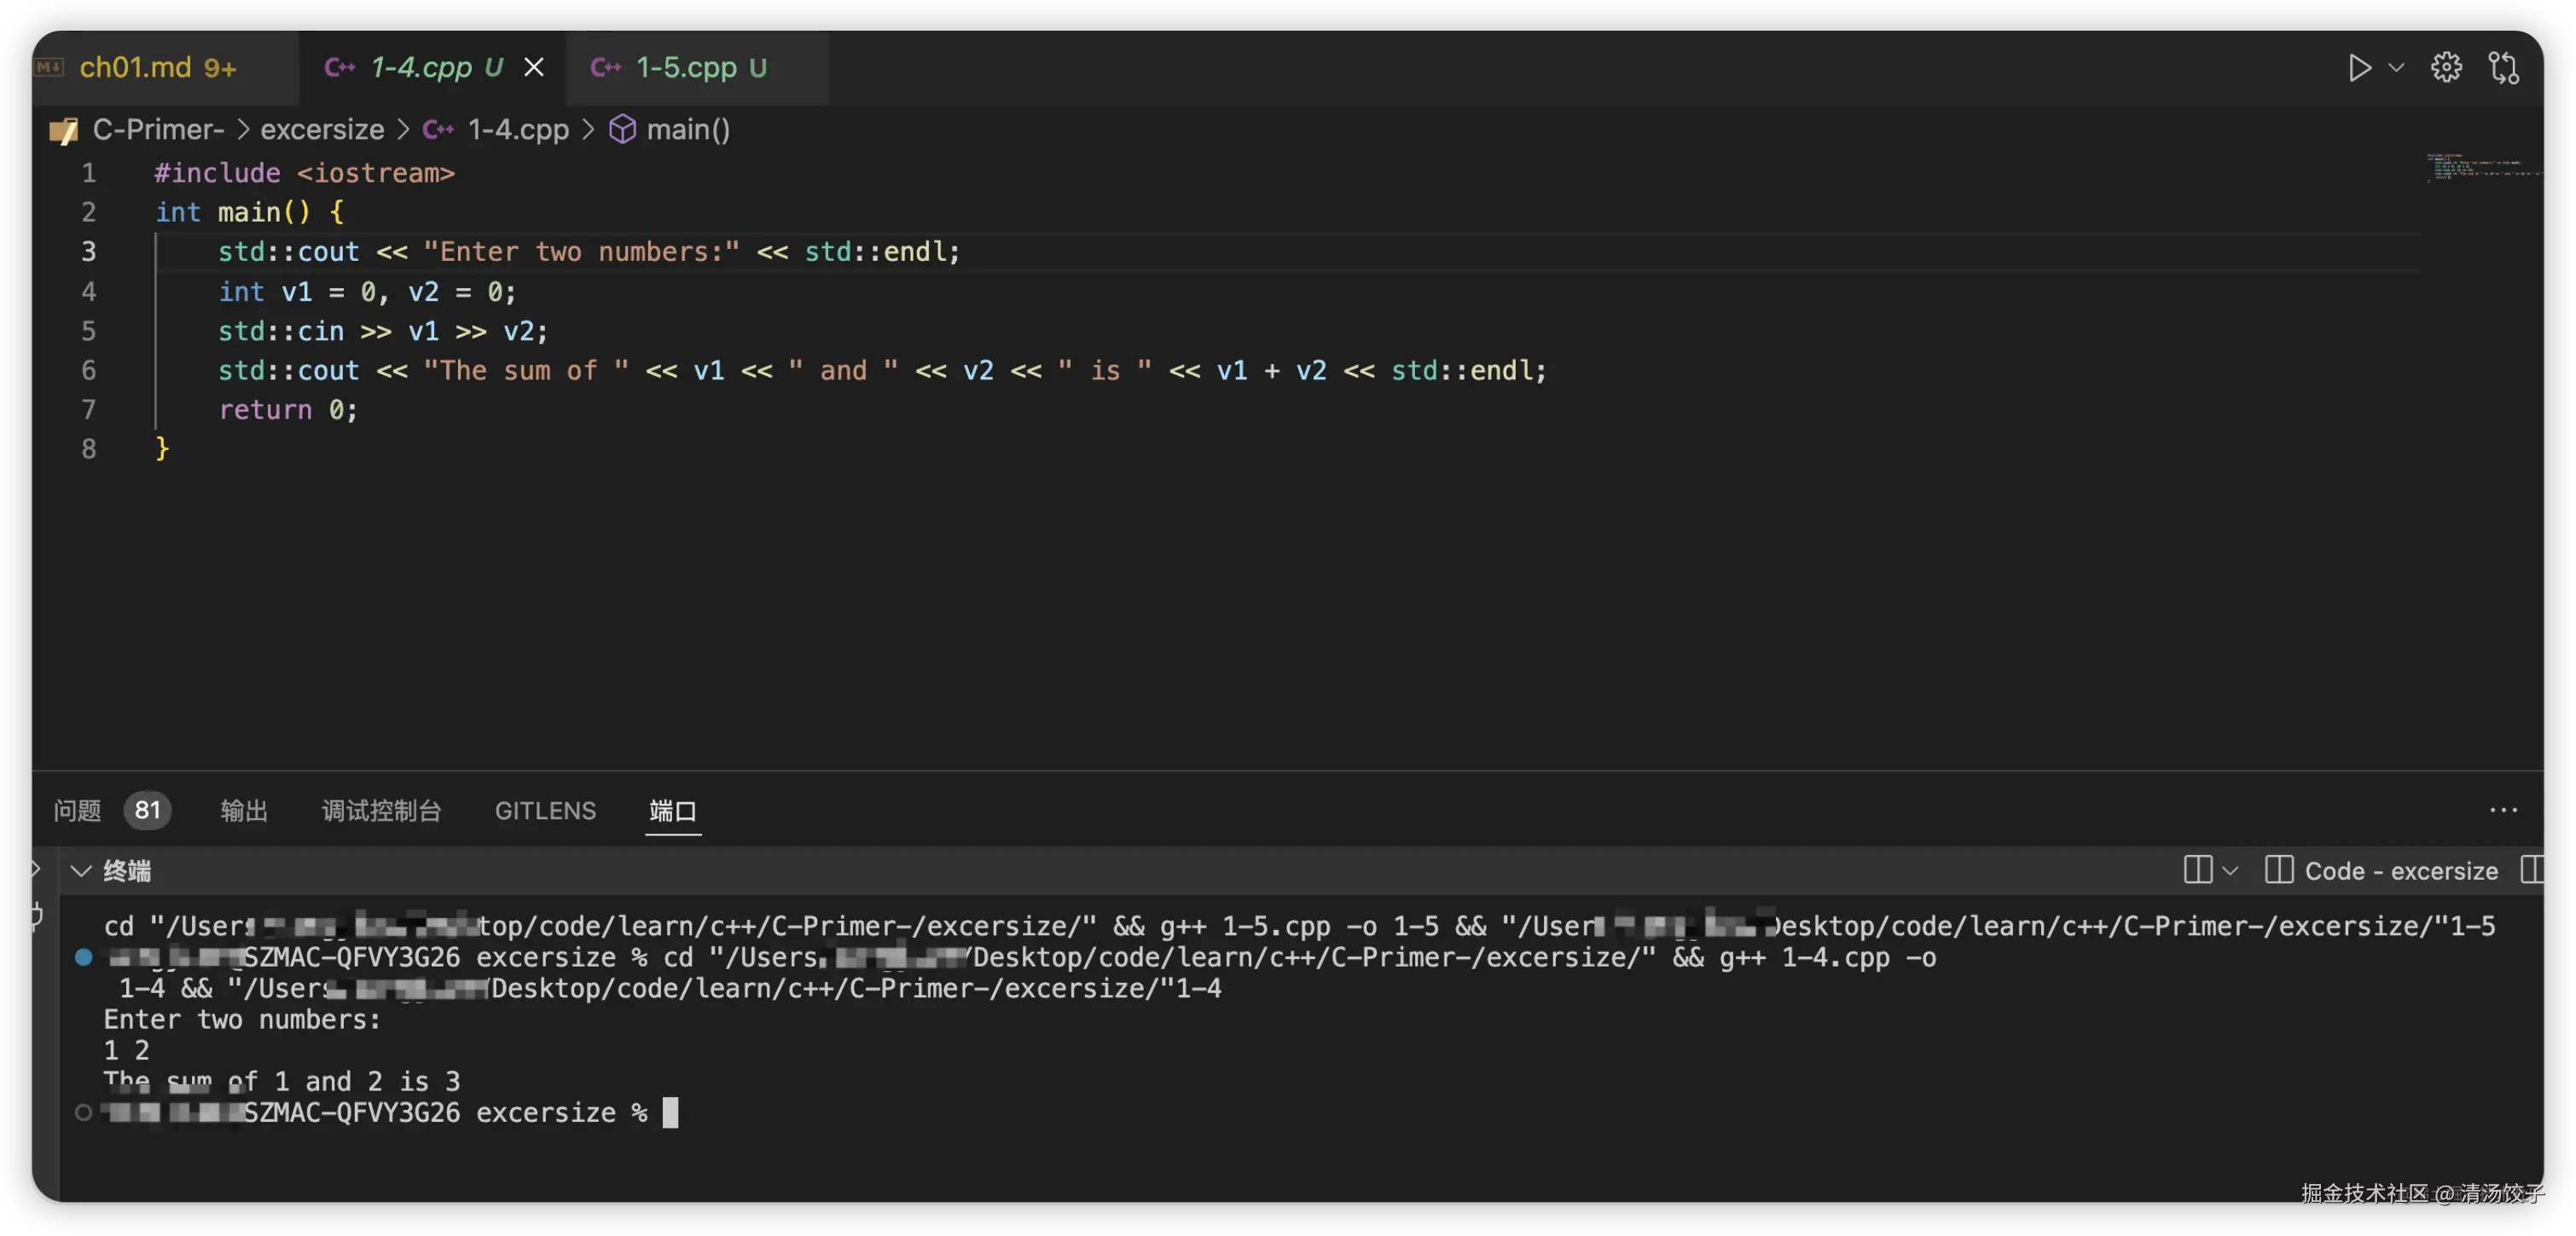The width and height of the screenshot is (2576, 1236).
Task: Open the run button dropdown arrow
Action: pos(2396,68)
